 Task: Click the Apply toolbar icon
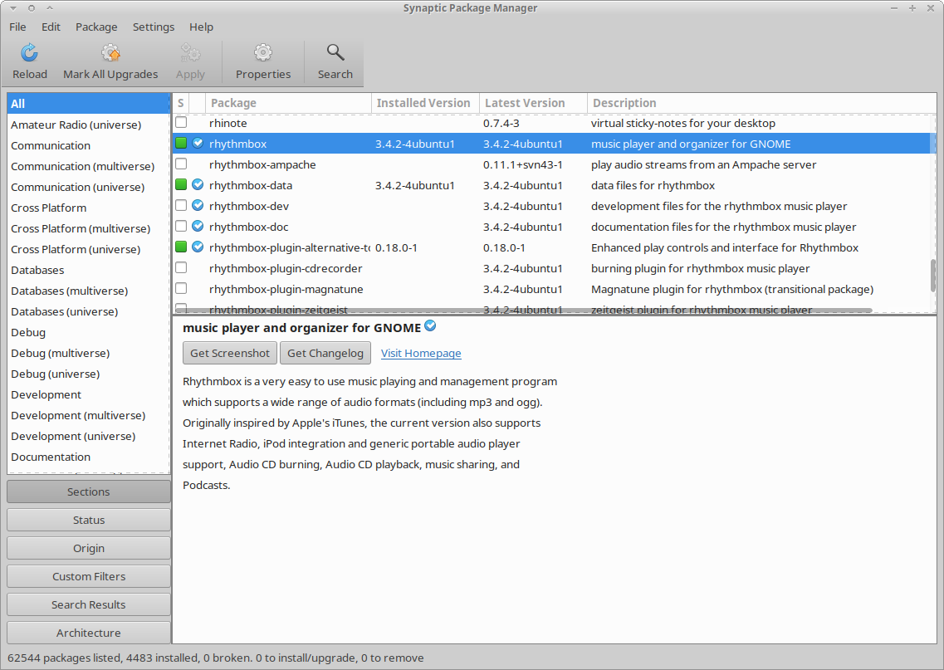click(190, 53)
